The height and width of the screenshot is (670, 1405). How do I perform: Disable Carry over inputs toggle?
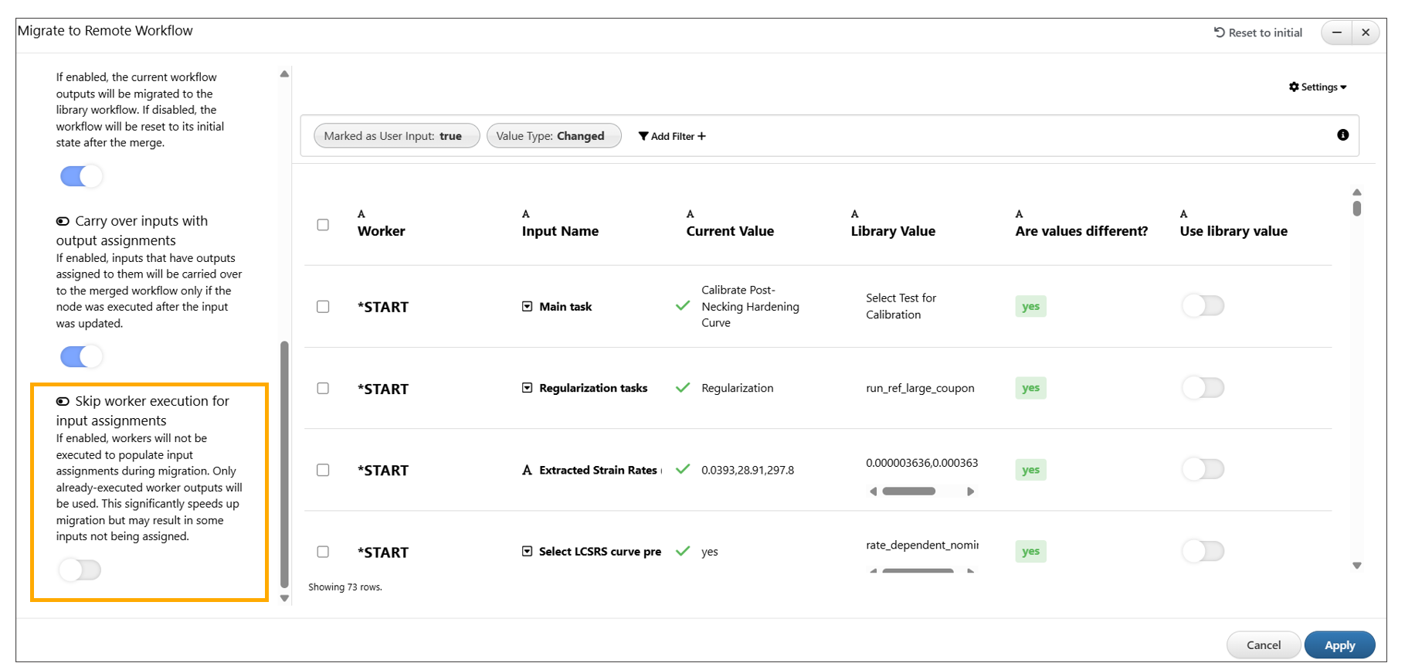click(x=81, y=356)
